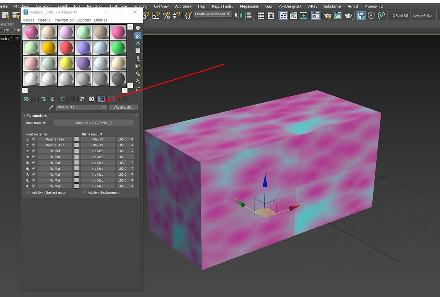Open the Rendering menu

click(95, 6)
